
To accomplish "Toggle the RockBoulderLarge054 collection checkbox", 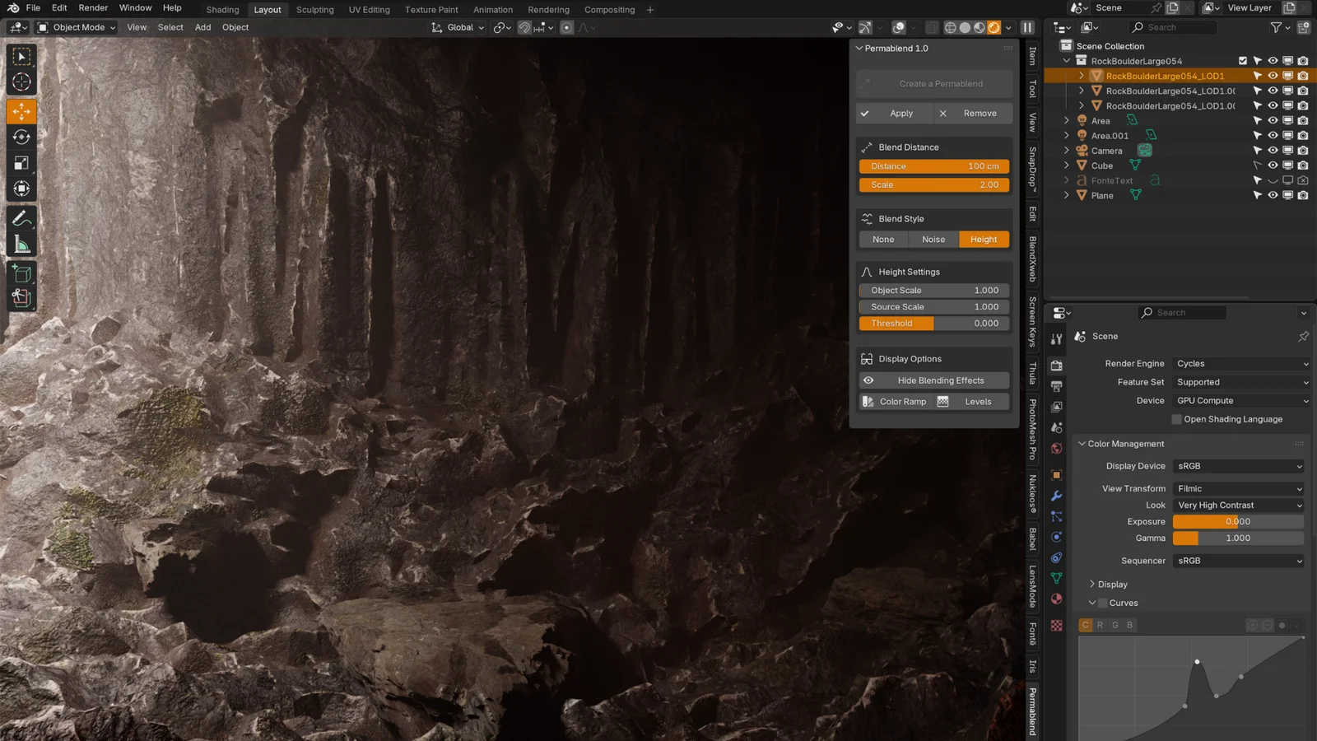I will click(x=1242, y=60).
